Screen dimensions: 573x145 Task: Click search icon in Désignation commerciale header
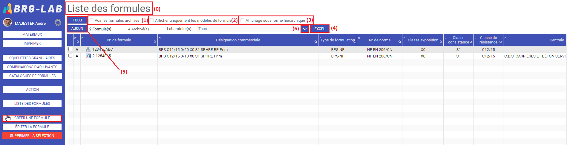point(316,42)
